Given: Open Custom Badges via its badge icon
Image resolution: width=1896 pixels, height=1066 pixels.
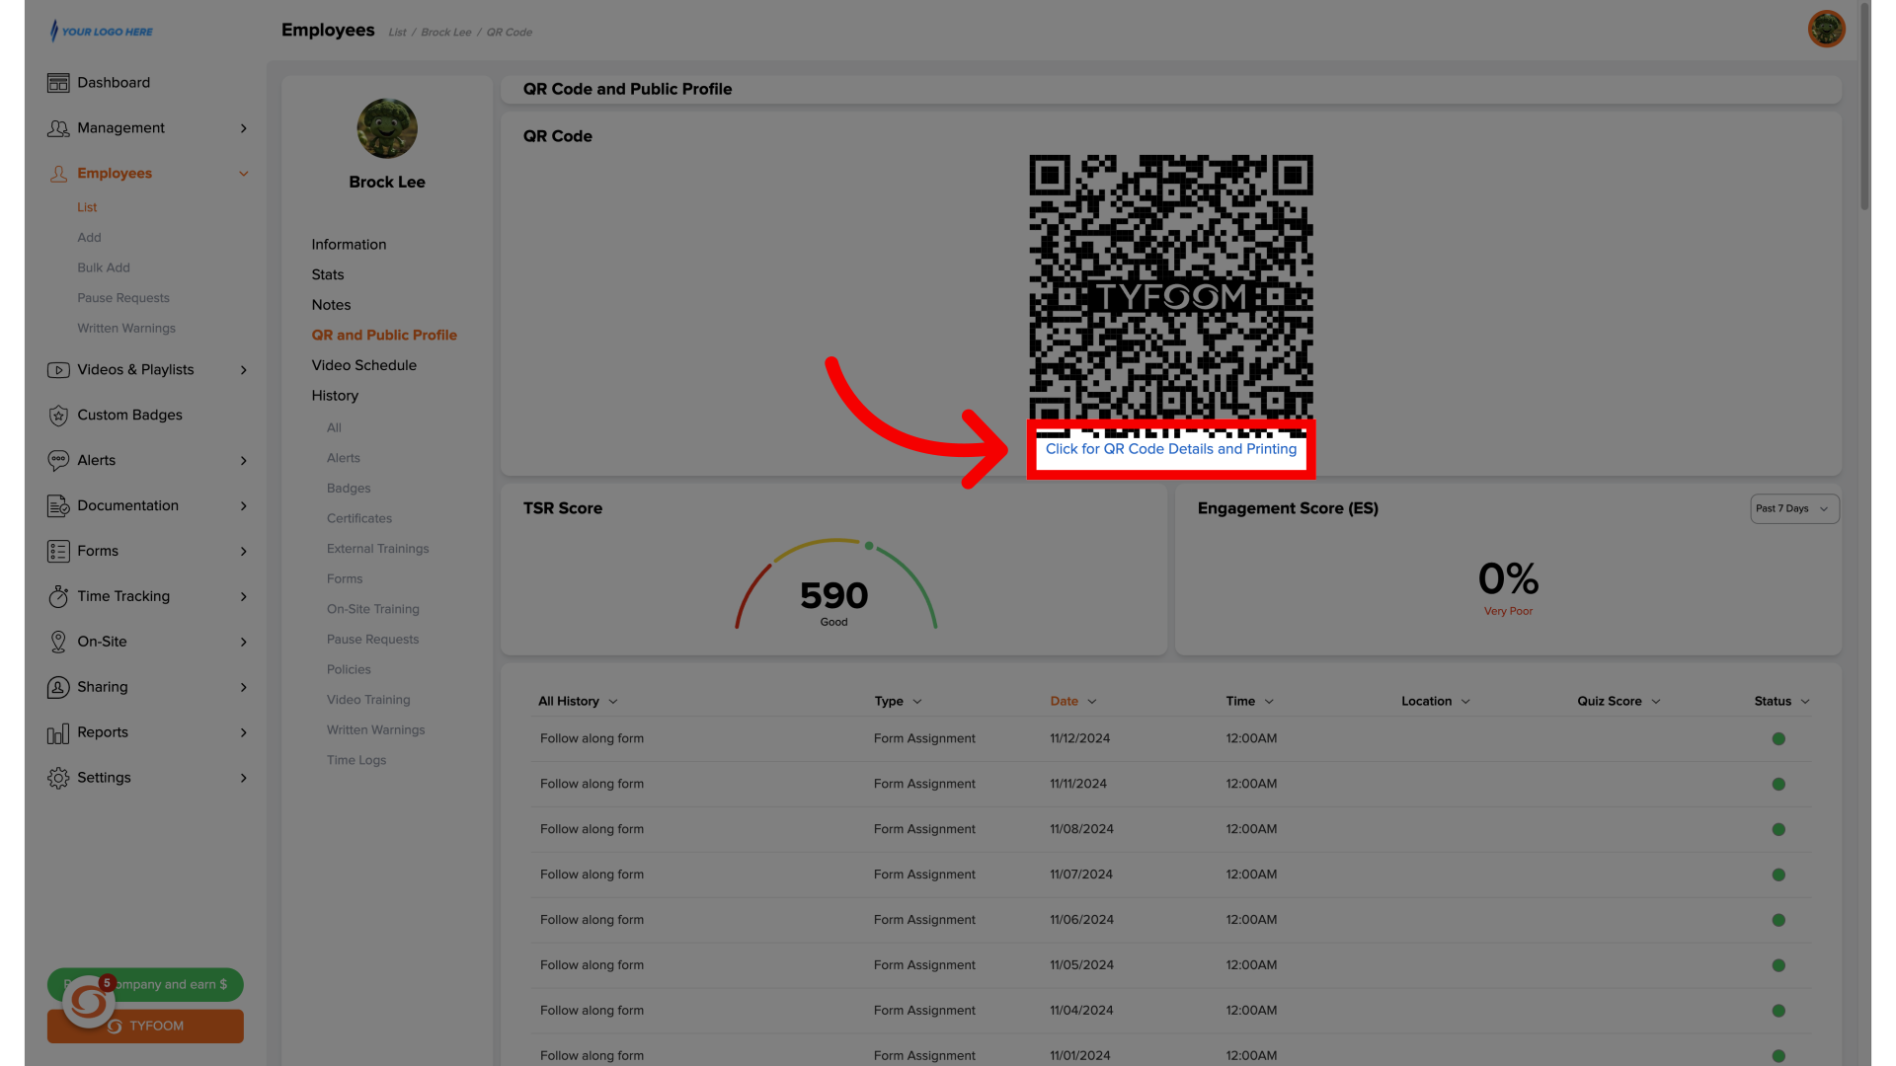Looking at the screenshot, I should (x=58, y=416).
